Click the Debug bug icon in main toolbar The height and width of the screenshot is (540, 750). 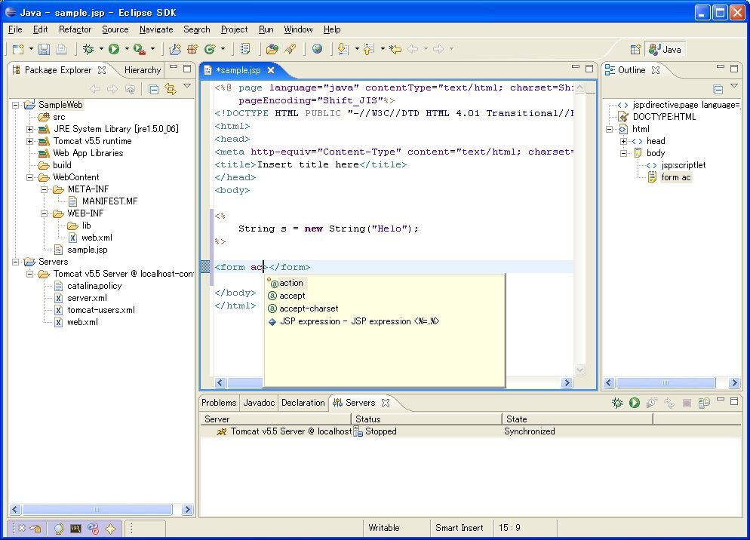click(88, 49)
